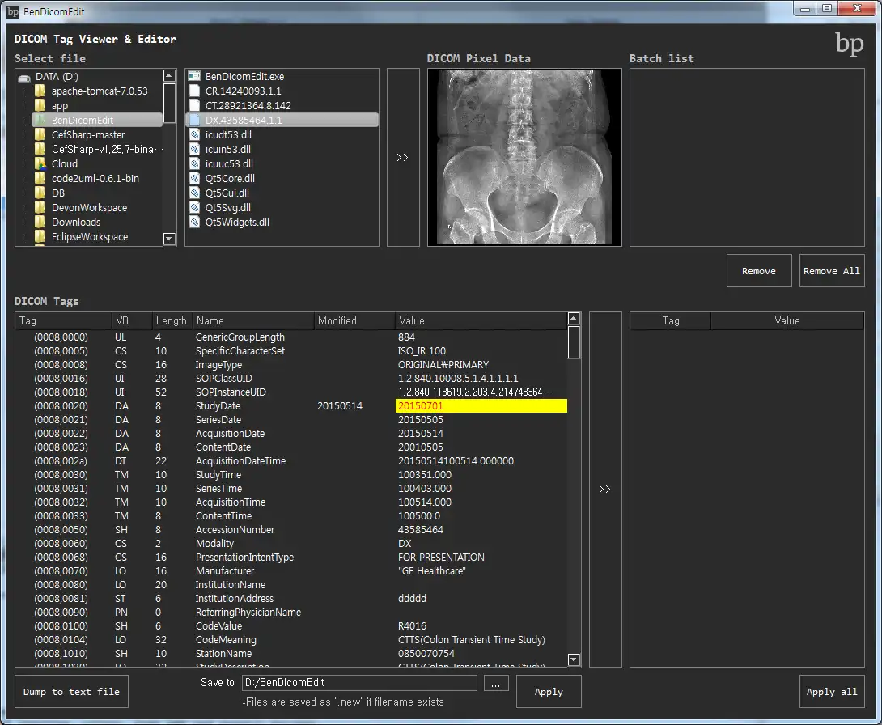Browse for save folder with the ... button
The width and height of the screenshot is (882, 725).
pyautogui.click(x=495, y=684)
